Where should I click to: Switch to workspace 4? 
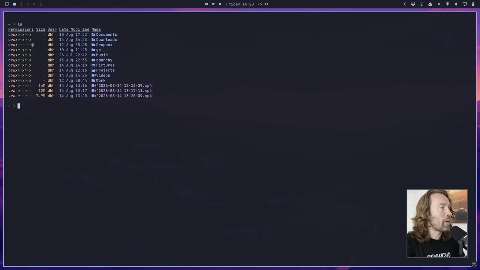tap(34, 4)
